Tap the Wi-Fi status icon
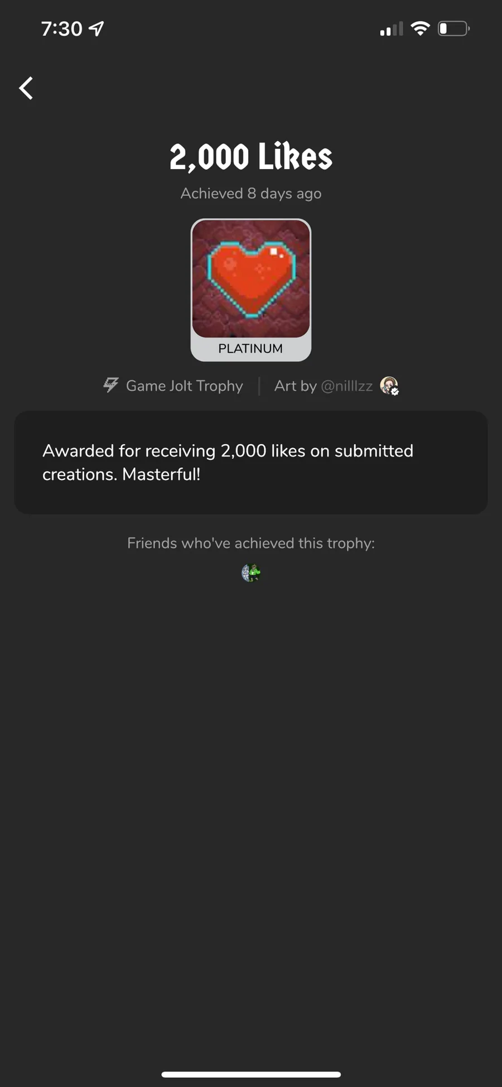 tap(420, 28)
